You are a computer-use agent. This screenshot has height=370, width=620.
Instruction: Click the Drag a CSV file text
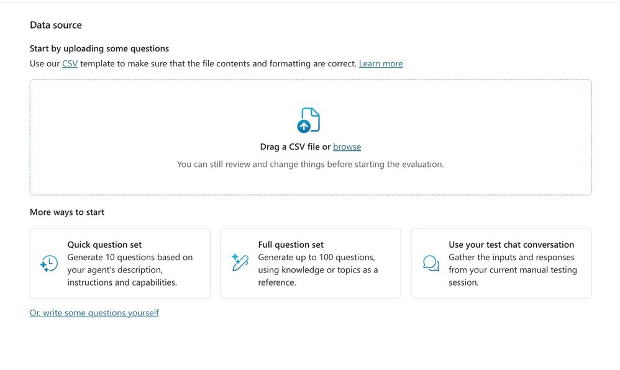pyautogui.click(x=294, y=147)
